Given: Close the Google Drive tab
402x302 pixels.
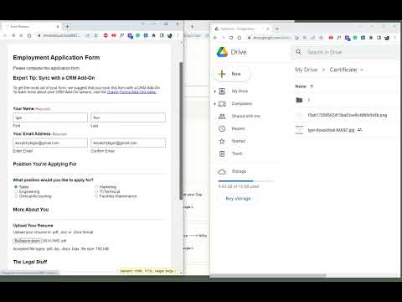Looking at the screenshot, I should tap(267, 29).
